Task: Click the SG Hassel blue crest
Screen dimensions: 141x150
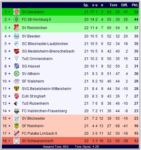Action: click(x=16, y=66)
